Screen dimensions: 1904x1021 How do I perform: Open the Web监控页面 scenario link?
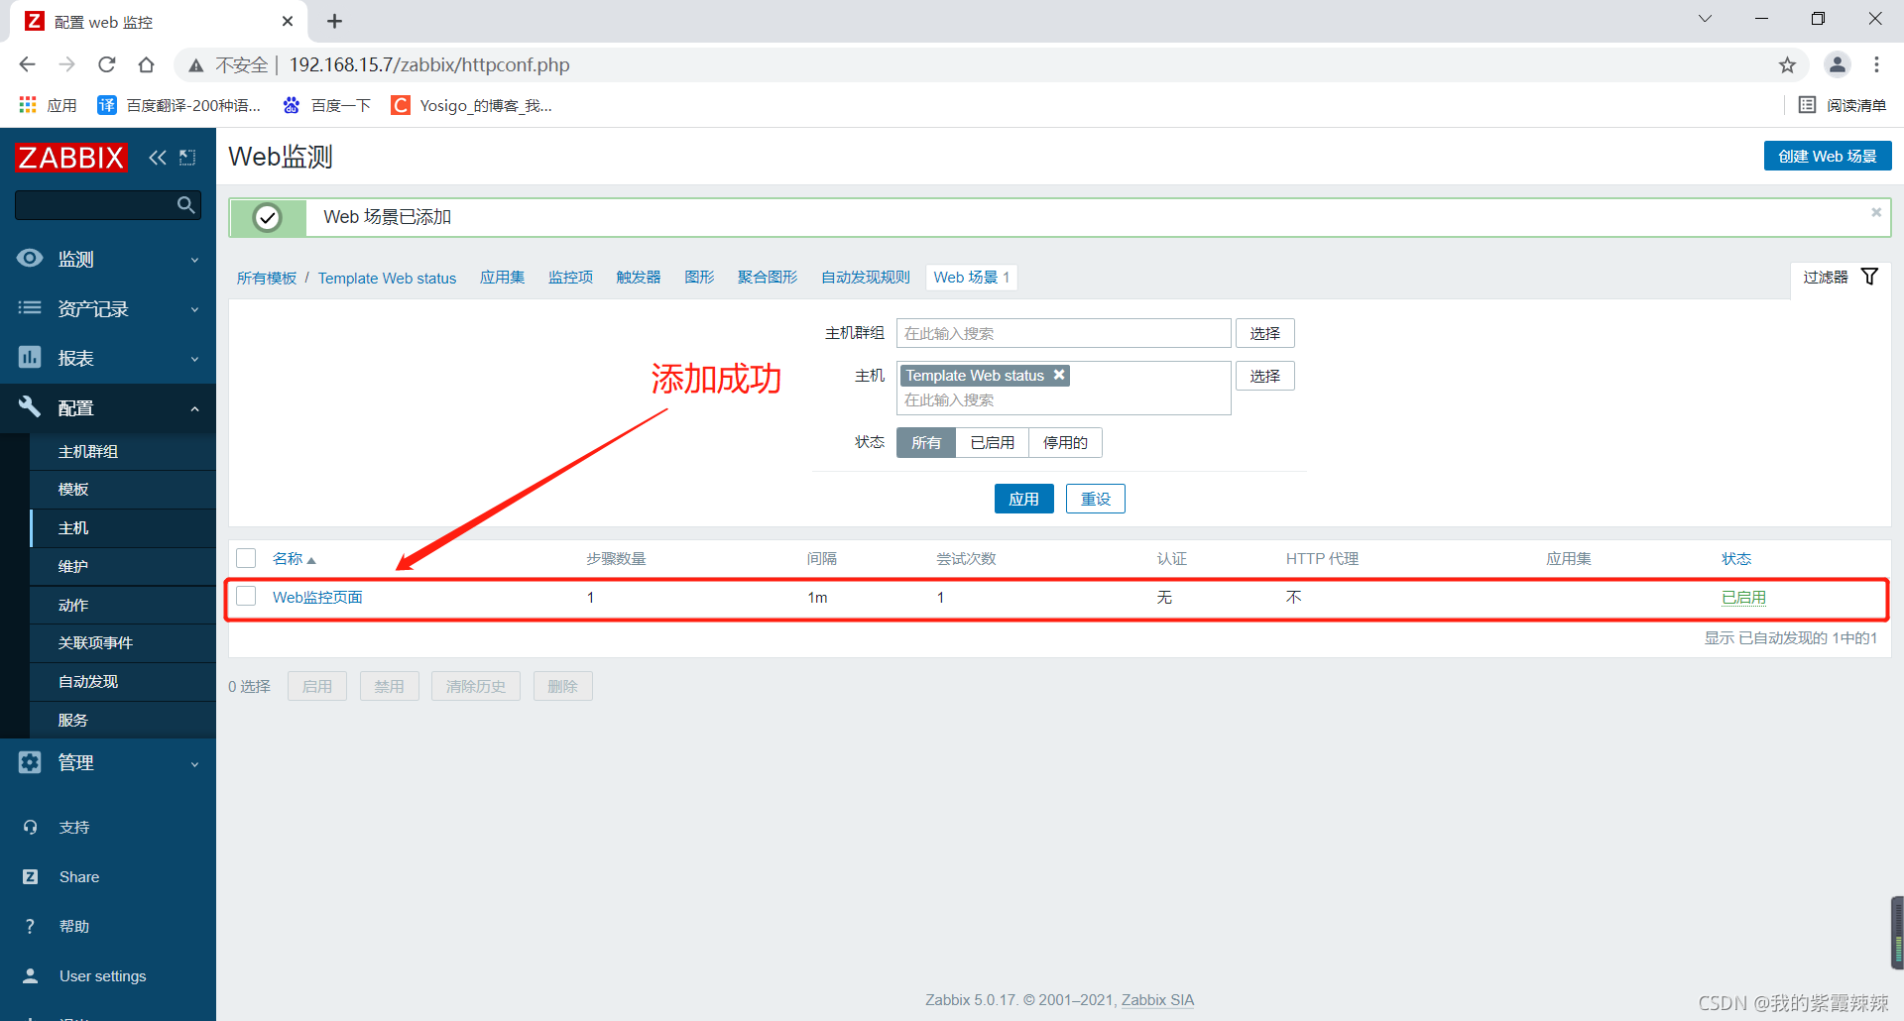[x=317, y=597]
